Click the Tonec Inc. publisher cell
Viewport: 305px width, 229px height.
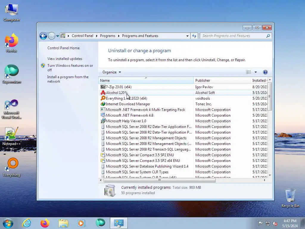[203, 104]
